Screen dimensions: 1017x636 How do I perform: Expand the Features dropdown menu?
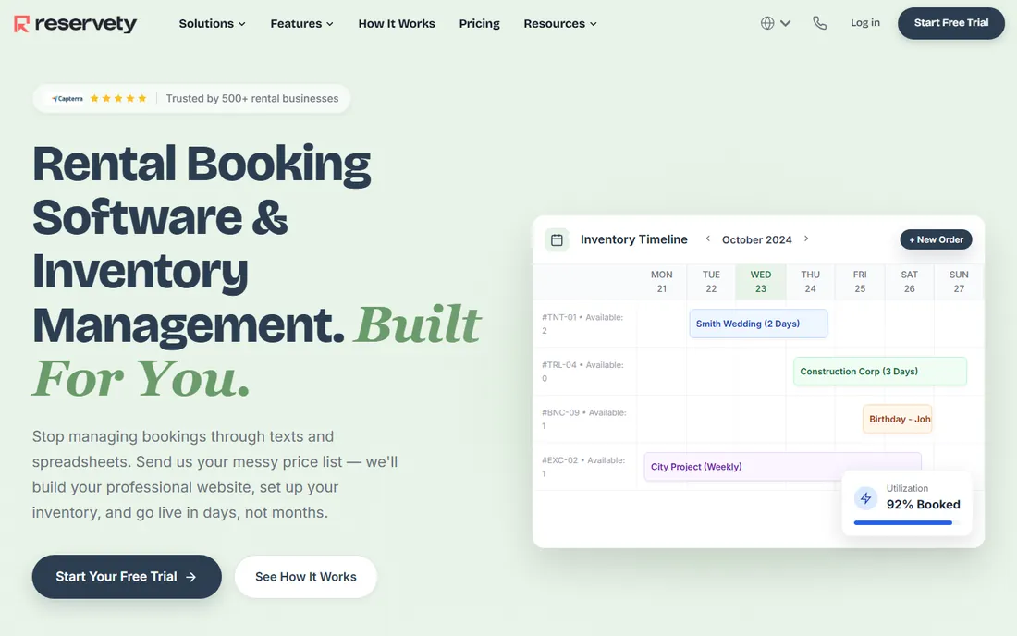301,23
